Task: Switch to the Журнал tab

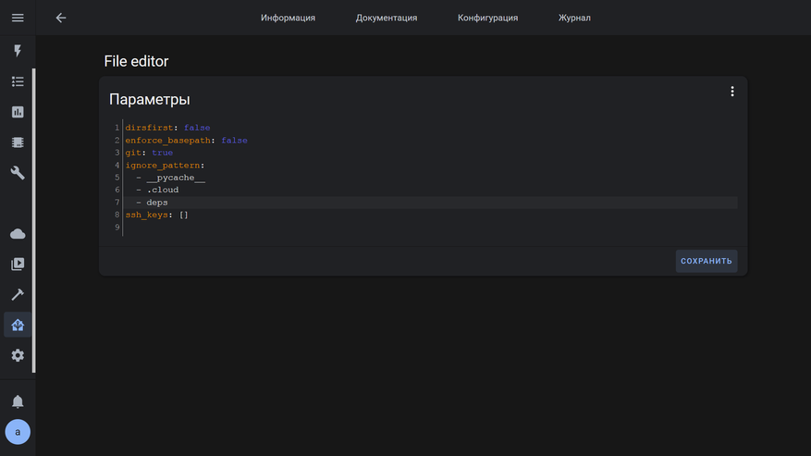Action: pyautogui.click(x=574, y=18)
